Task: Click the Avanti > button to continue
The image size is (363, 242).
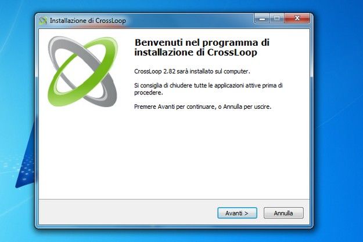Action: [x=237, y=213]
